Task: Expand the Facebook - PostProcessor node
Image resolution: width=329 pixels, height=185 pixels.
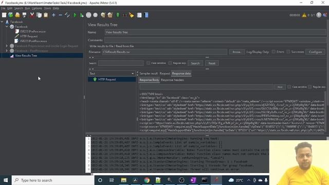Action: coord(7,50)
